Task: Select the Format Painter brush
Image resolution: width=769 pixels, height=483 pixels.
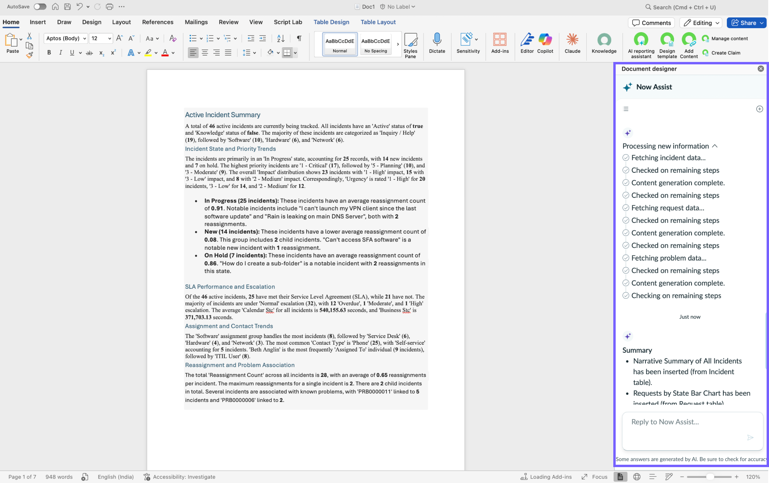Action: (x=29, y=55)
